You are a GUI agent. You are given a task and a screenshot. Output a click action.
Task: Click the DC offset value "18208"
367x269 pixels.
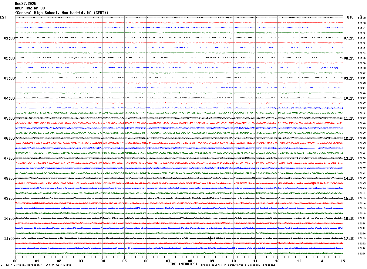click(x=362, y=123)
